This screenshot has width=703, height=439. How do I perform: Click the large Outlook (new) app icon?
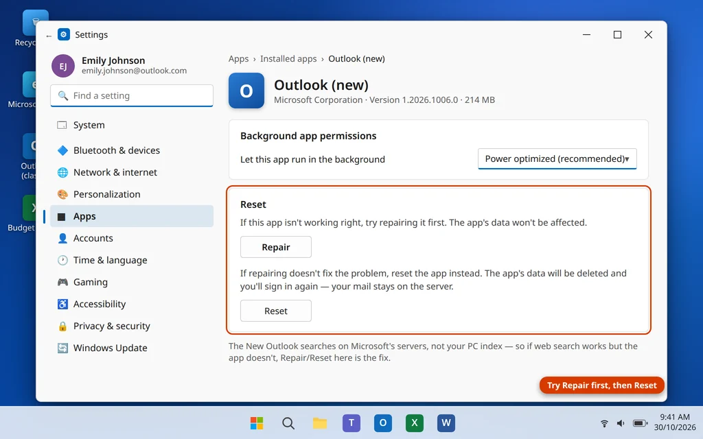246,91
